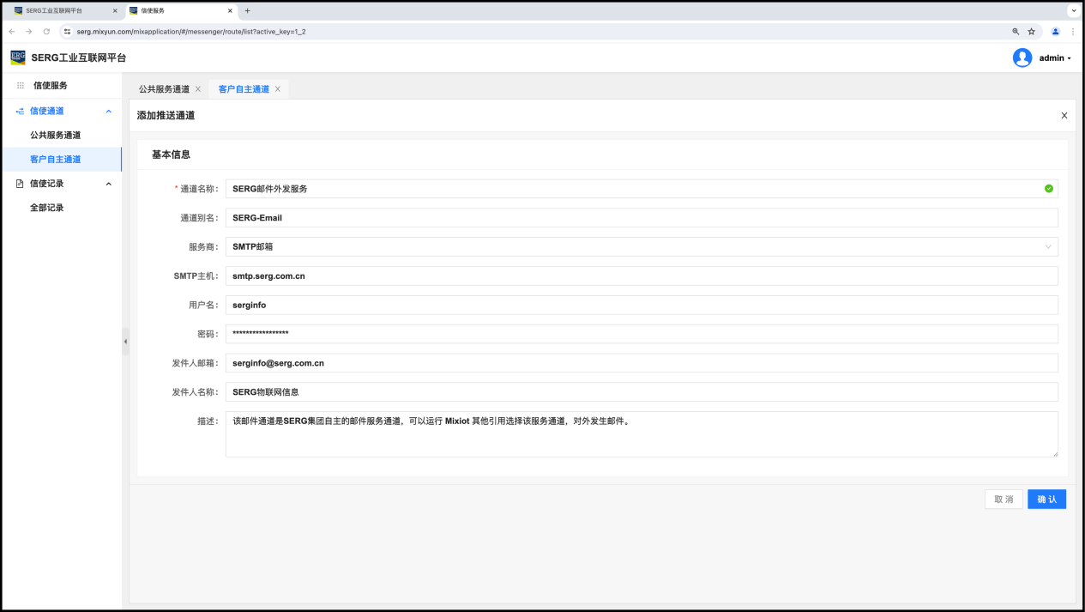The height and width of the screenshot is (612, 1085).
Task: Open the admin user dropdown menu
Action: click(1055, 58)
